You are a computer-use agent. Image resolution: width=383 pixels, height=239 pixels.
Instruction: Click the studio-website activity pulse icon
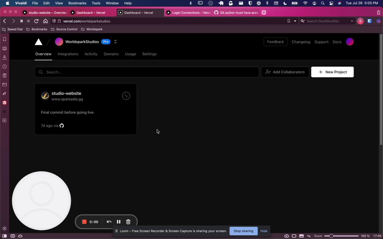point(126,96)
